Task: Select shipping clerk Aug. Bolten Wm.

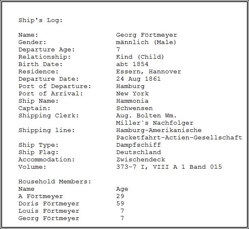Action: 146,116
